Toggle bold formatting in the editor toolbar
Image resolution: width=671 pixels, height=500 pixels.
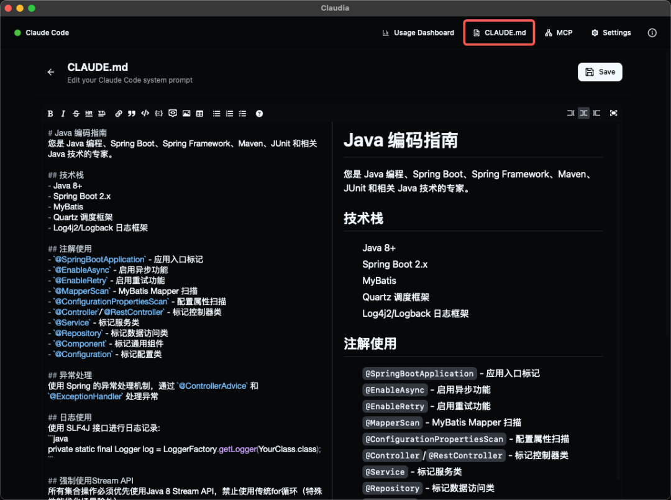point(50,113)
